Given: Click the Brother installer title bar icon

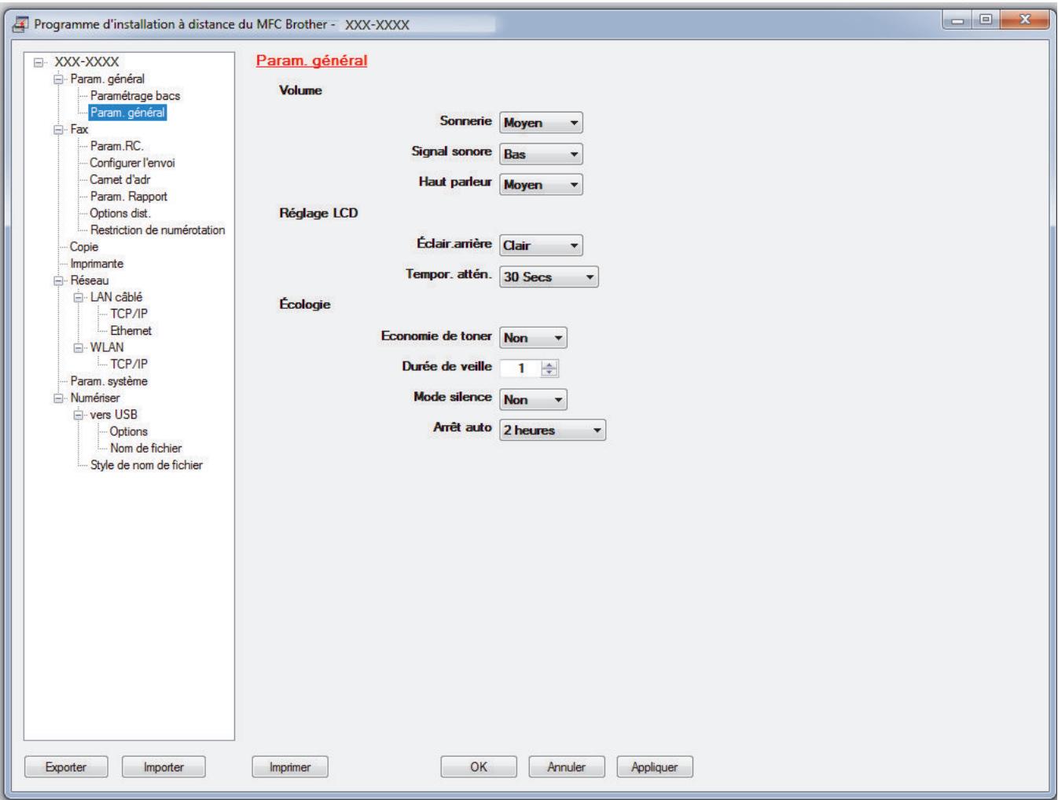Looking at the screenshot, I should 20,24.
